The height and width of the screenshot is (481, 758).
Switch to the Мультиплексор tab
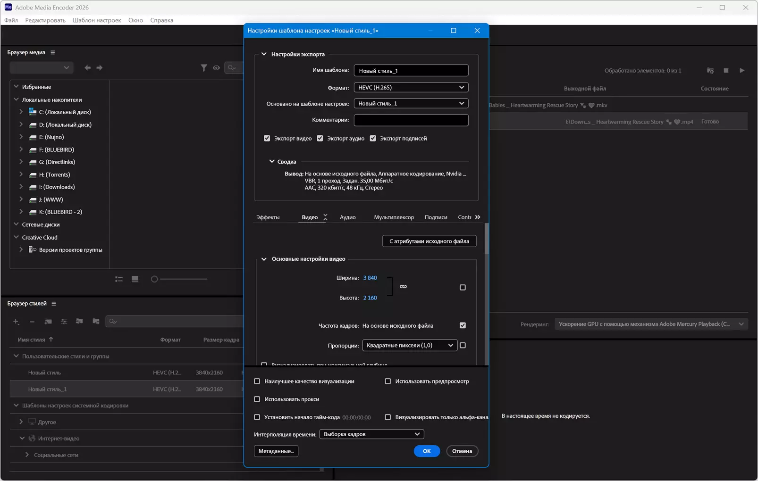(394, 217)
